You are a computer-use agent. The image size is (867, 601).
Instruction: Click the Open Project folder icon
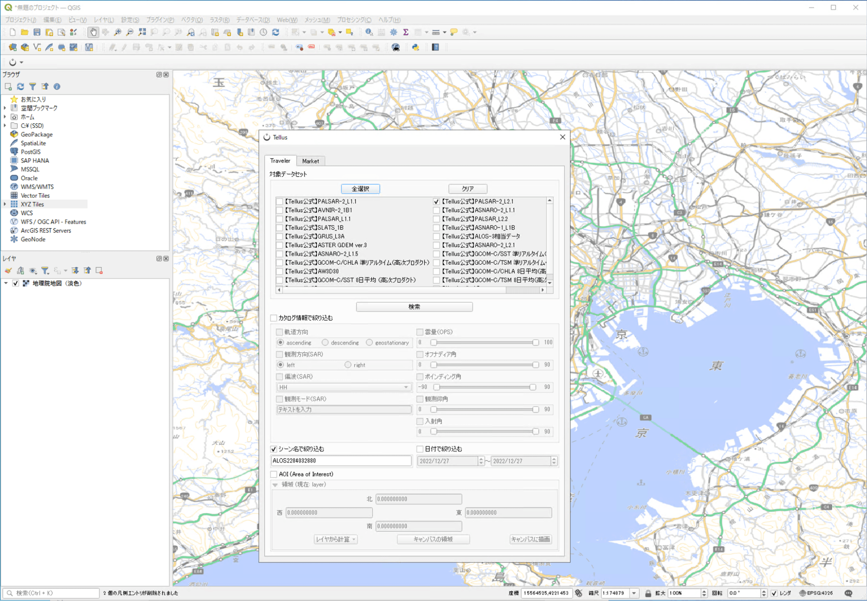pos(25,32)
